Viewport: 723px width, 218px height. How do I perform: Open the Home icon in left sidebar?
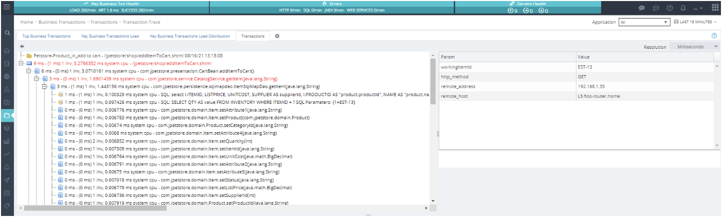[7, 51]
